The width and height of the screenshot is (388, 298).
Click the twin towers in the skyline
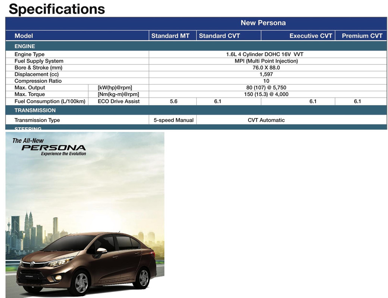[x=29, y=223]
